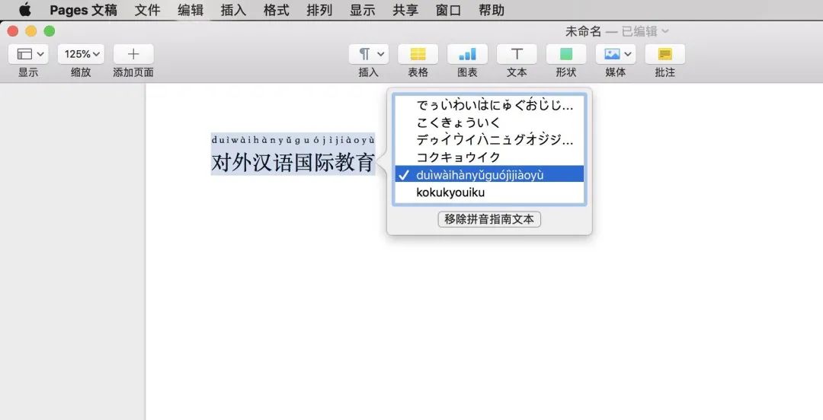
Task: Open the 文件 menu
Action: pyautogui.click(x=147, y=10)
